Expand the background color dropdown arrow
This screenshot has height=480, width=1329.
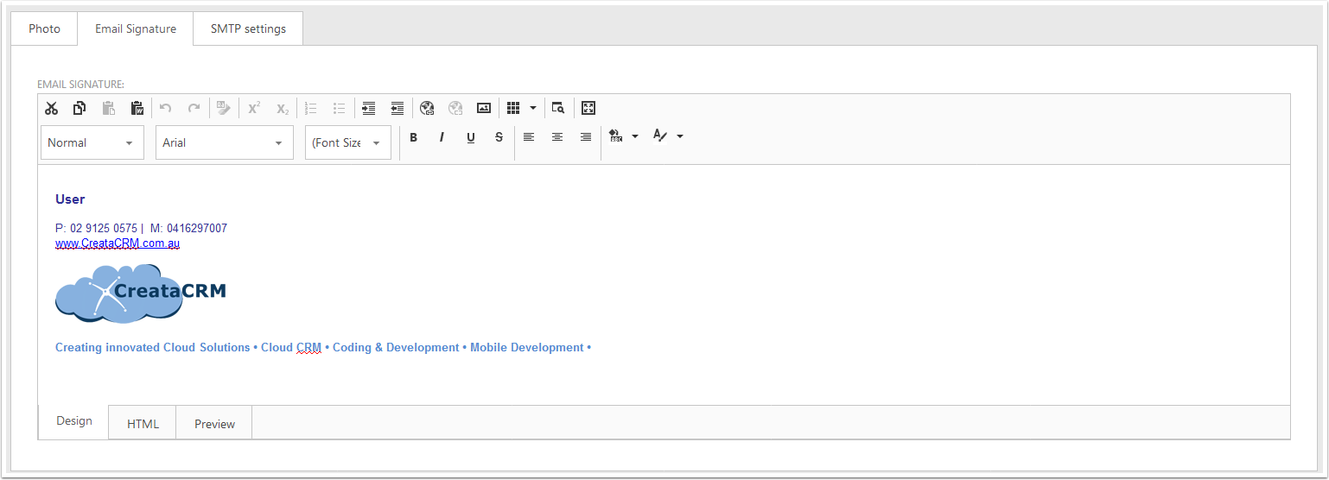635,136
